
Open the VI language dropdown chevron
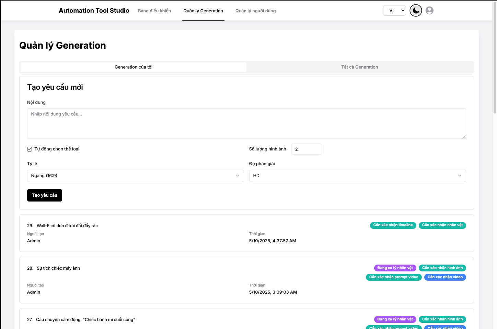402,10
